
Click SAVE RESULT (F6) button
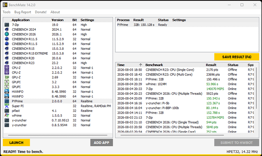pyautogui.click(x=237, y=57)
